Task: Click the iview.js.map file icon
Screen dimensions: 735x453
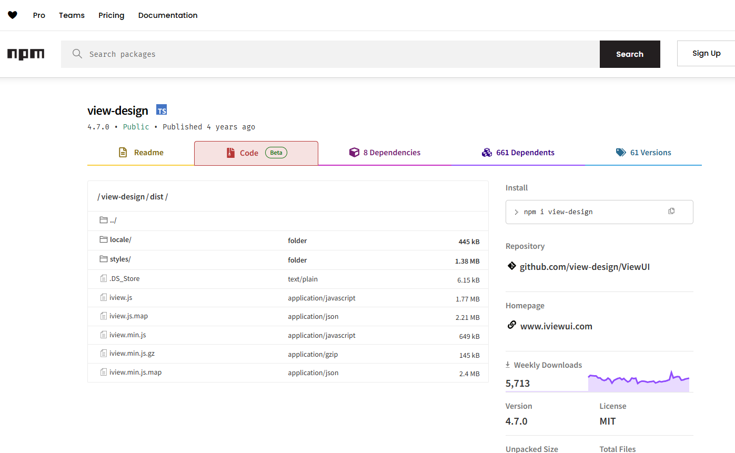Action: (x=104, y=316)
